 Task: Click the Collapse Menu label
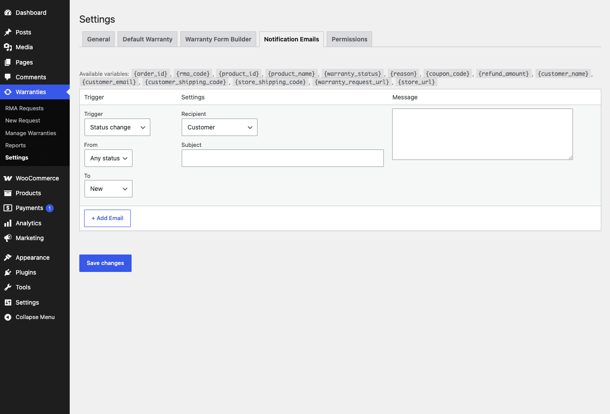(x=35, y=317)
